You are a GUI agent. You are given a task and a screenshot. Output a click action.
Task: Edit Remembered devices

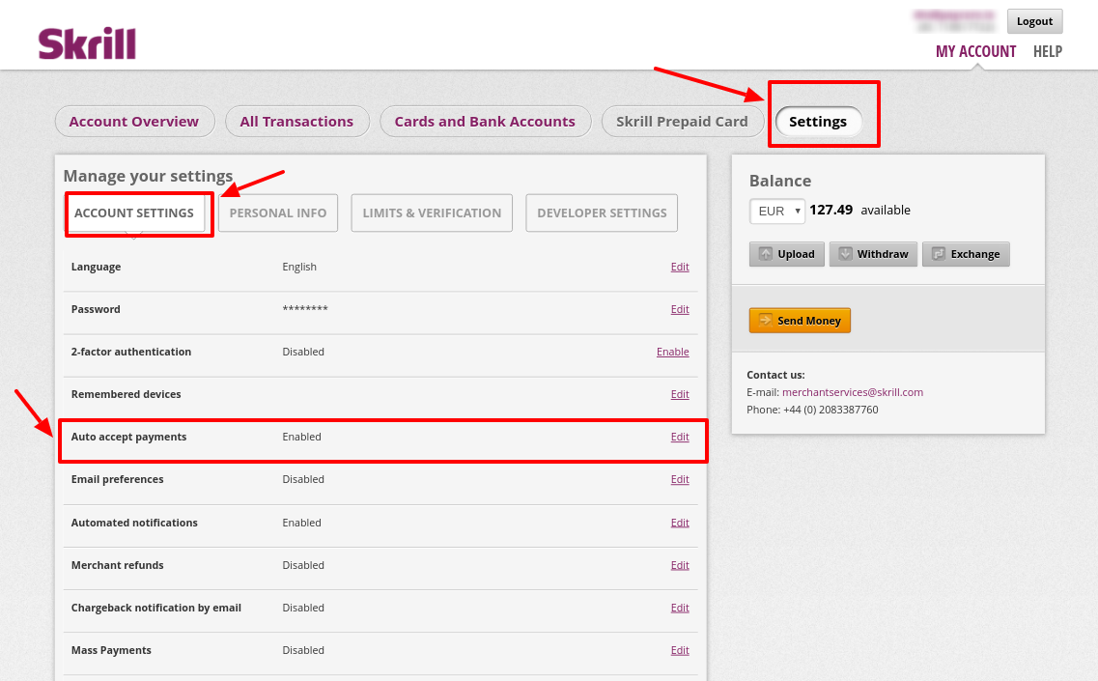[680, 394]
